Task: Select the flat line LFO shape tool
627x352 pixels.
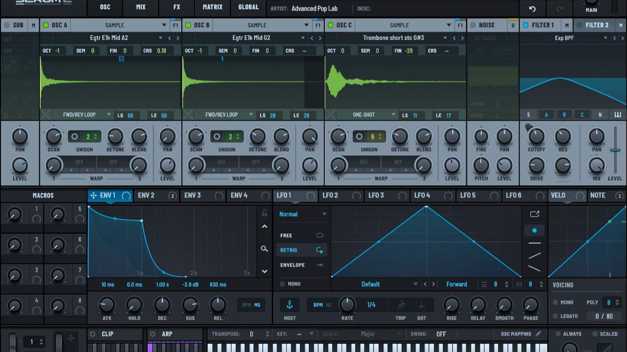Action: (535, 243)
